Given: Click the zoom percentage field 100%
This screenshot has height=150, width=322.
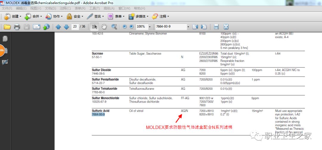Looking at the screenshot, I should click(142, 27).
